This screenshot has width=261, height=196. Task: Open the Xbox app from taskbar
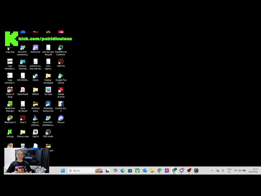137,170
